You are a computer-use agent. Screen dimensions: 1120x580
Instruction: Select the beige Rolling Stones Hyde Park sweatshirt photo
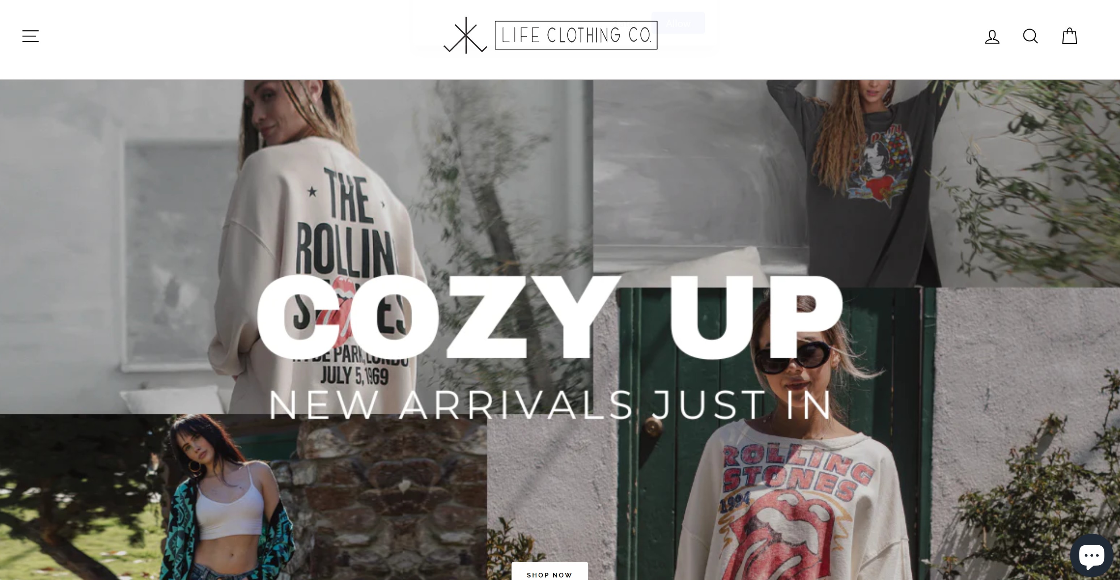[297, 247]
